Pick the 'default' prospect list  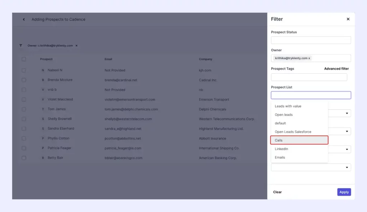click(x=299, y=123)
